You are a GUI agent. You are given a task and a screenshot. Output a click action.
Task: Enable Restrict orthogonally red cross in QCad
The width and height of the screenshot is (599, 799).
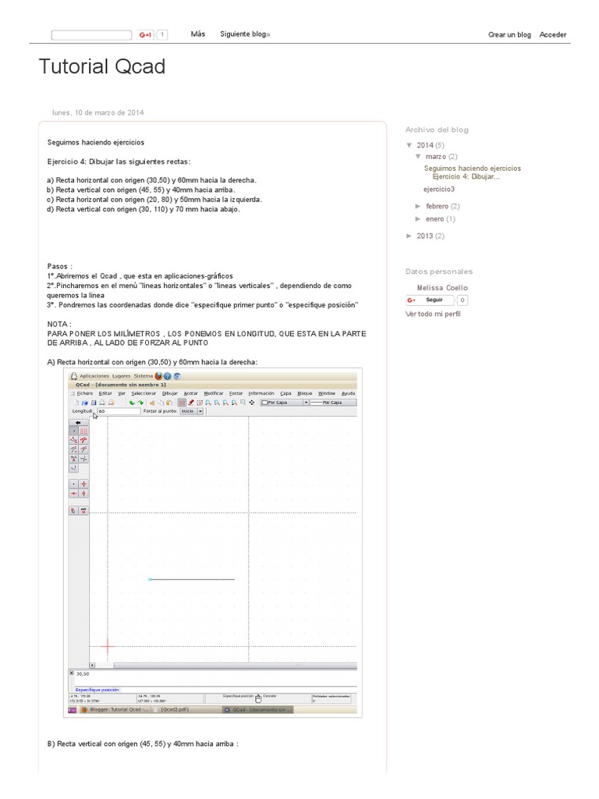point(83,484)
